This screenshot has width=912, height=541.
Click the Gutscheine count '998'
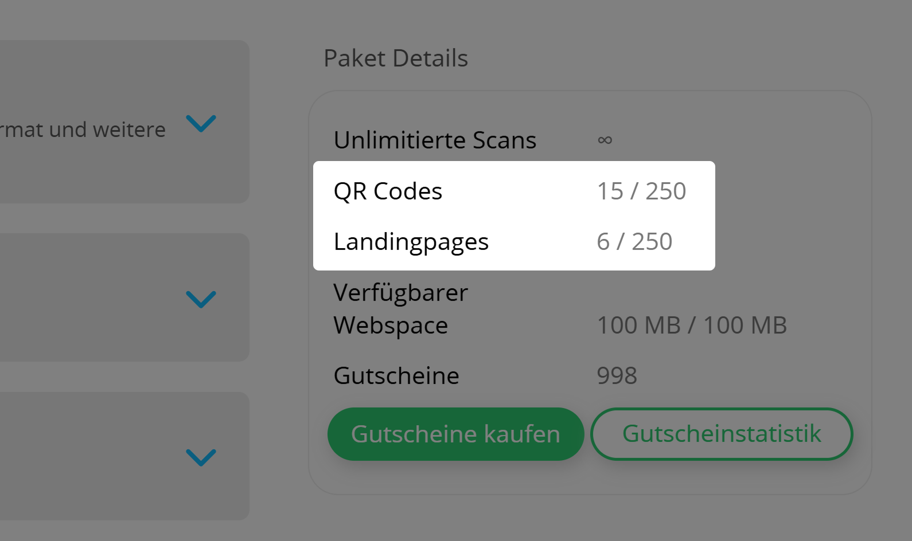pyautogui.click(x=617, y=375)
